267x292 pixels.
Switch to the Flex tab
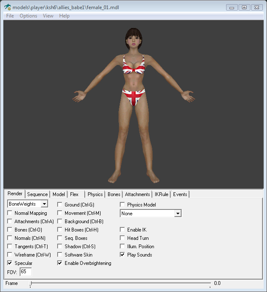coord(74,194)
